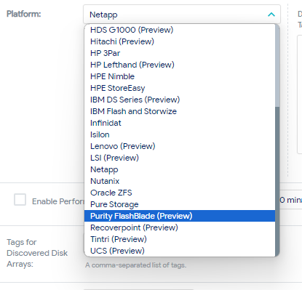This screenshot has width=302, height=290.
Task: Select HPE Nimble platform
Action: (x=180, y=76)
